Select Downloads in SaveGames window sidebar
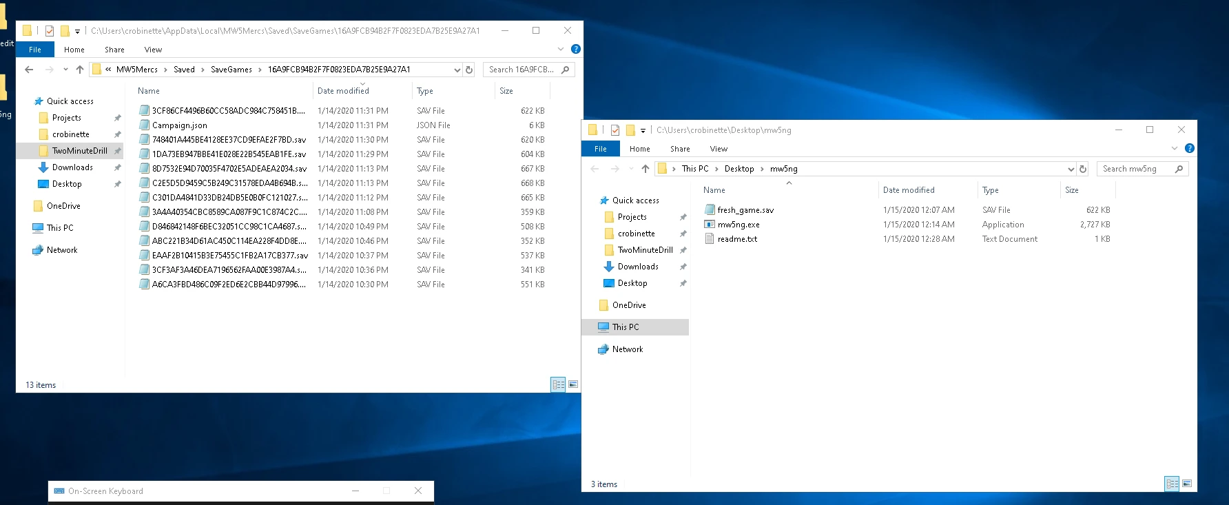The image size is (1229, 505). (72, 167)
